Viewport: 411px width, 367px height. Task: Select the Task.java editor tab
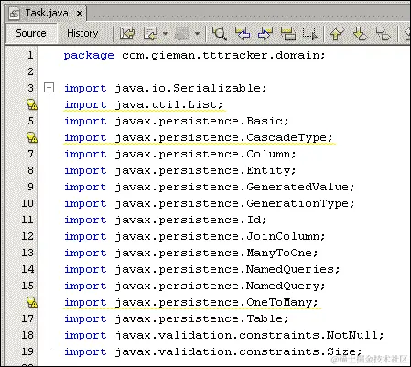47,13
